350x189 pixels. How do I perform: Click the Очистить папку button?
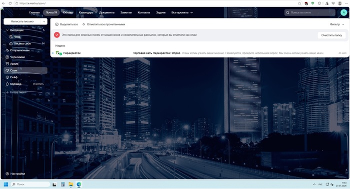tap(331, 35)
